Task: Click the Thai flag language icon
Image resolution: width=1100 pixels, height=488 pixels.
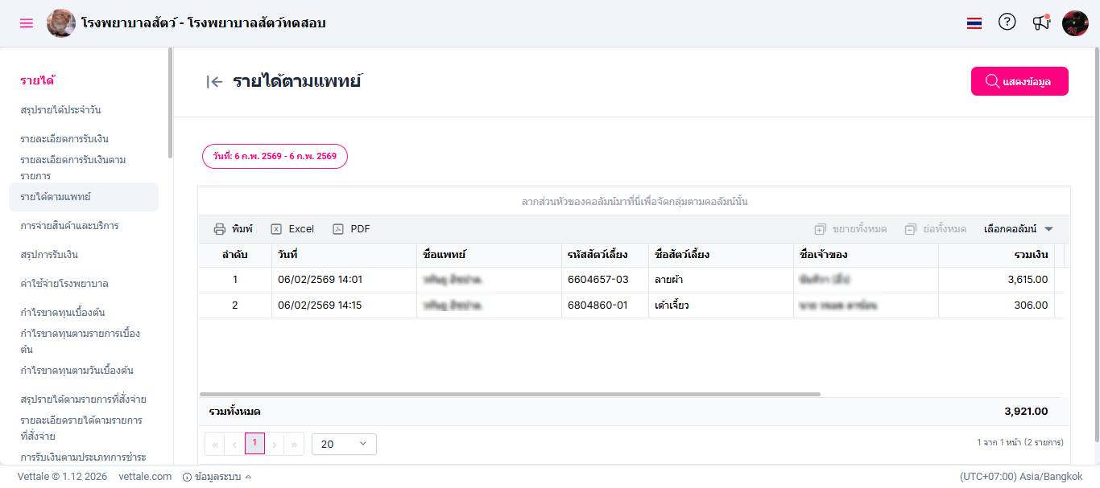Action: coord(974,23)
